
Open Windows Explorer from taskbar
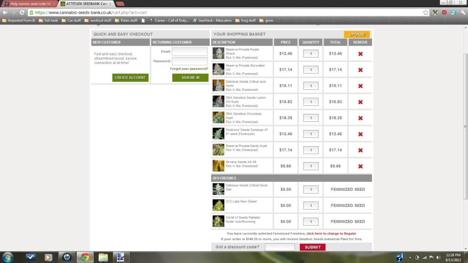(x=103, y=257)
